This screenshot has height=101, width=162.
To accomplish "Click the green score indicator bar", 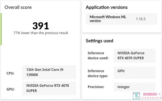I will (x=1, y=29).
